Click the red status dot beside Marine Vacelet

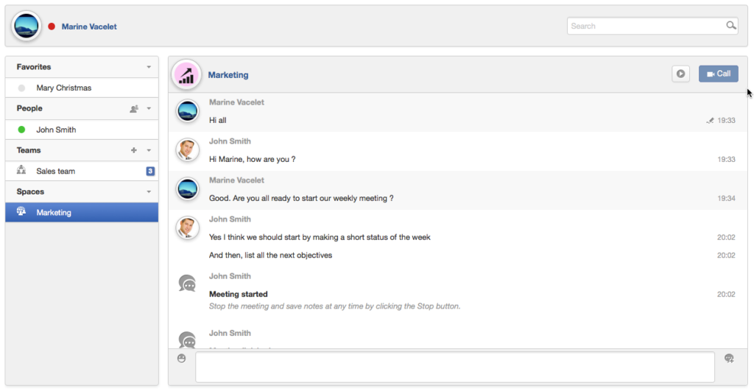coord(52,27)
